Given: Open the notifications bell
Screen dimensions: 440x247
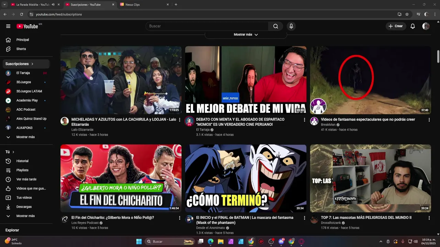Looking at the screenshot, I should [412, 26].
